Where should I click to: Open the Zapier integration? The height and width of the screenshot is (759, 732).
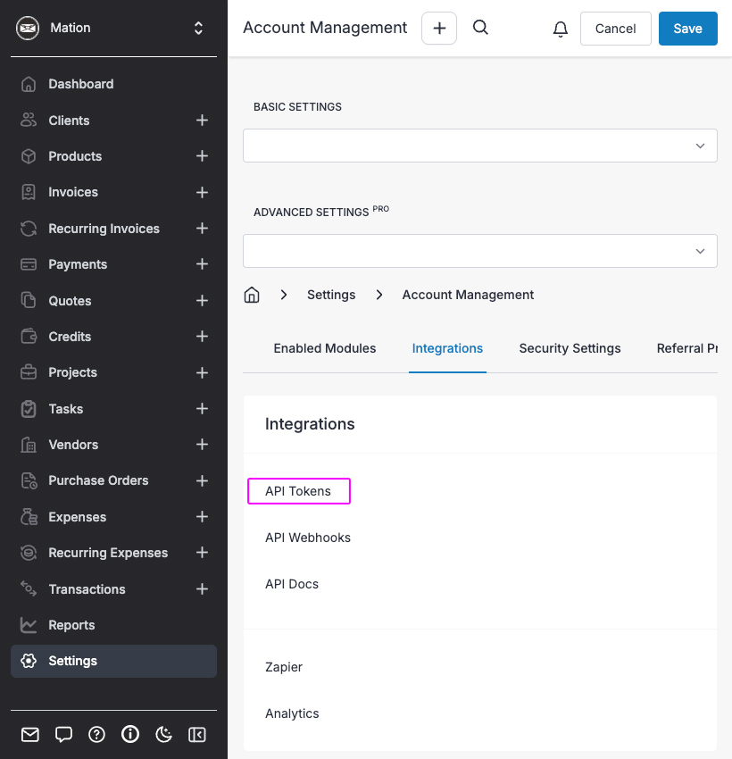tap(284, 667)
